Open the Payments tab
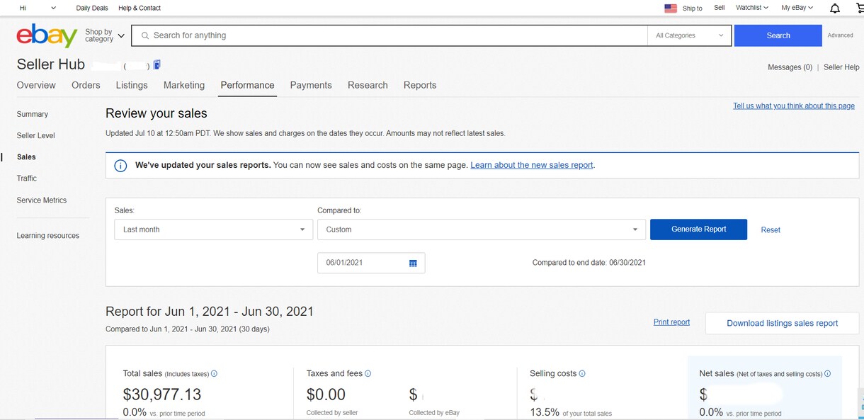This screenshot has height=420, width=864. (x=311, y=85)
